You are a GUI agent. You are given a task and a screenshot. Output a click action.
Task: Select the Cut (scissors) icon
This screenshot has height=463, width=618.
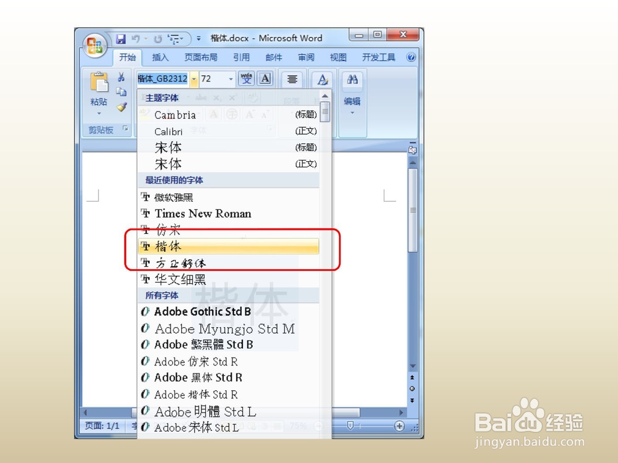click(x=121, y=77)
